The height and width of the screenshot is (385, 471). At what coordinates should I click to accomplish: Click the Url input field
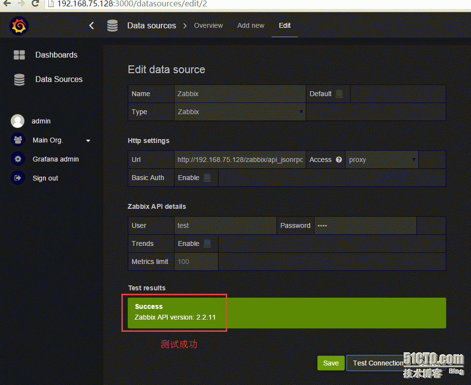click(240, 160)
